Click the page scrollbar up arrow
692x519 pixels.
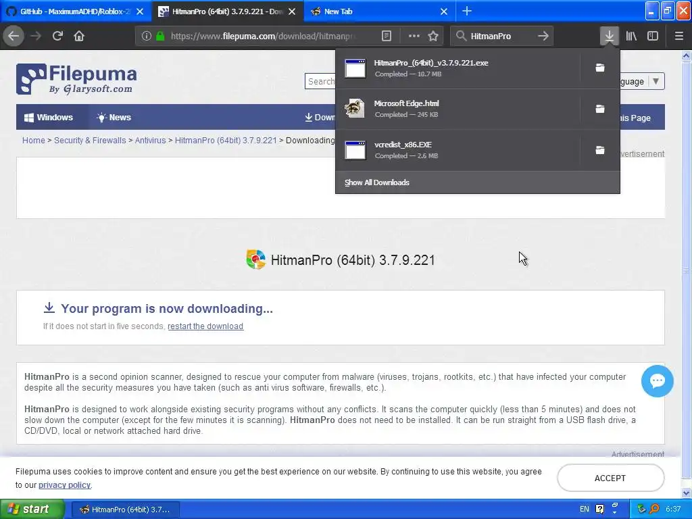686,55
